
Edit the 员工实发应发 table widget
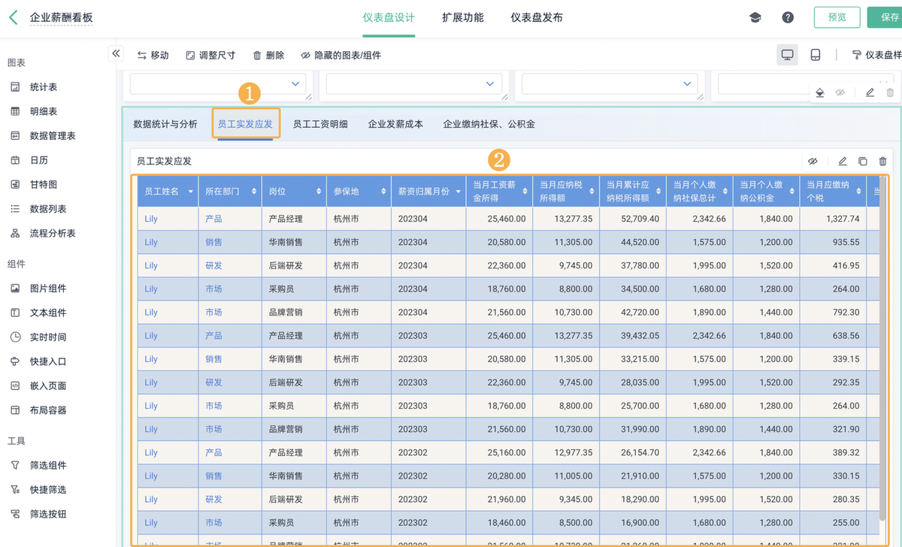tap(843, 161)
